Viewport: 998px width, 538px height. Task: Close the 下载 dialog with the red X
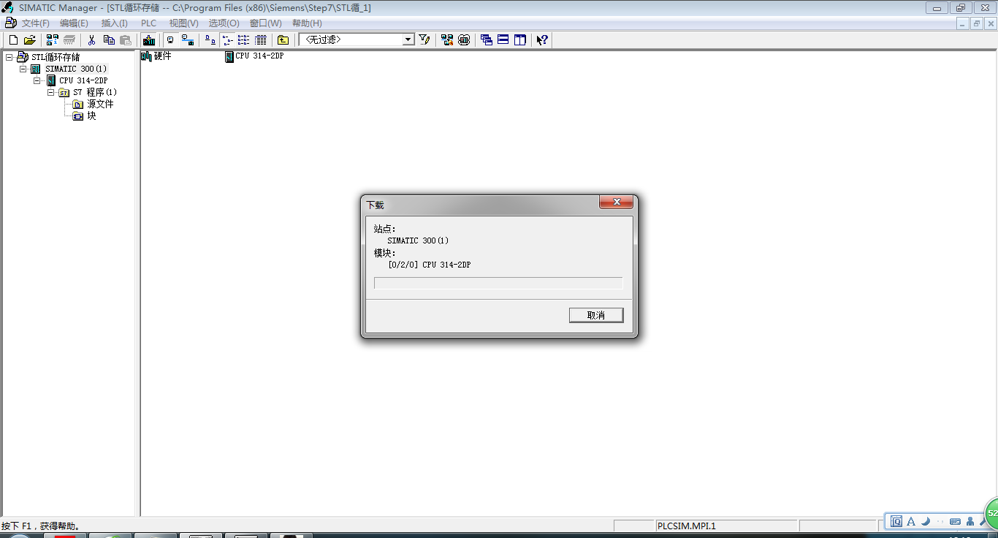tap(616, 202)
